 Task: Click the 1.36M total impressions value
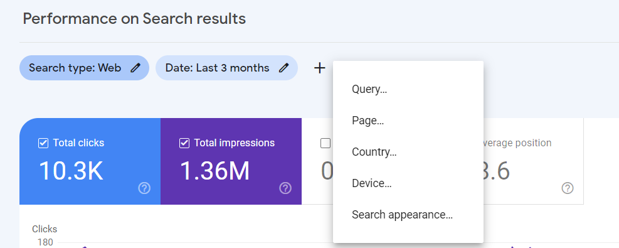click(214, 171)
